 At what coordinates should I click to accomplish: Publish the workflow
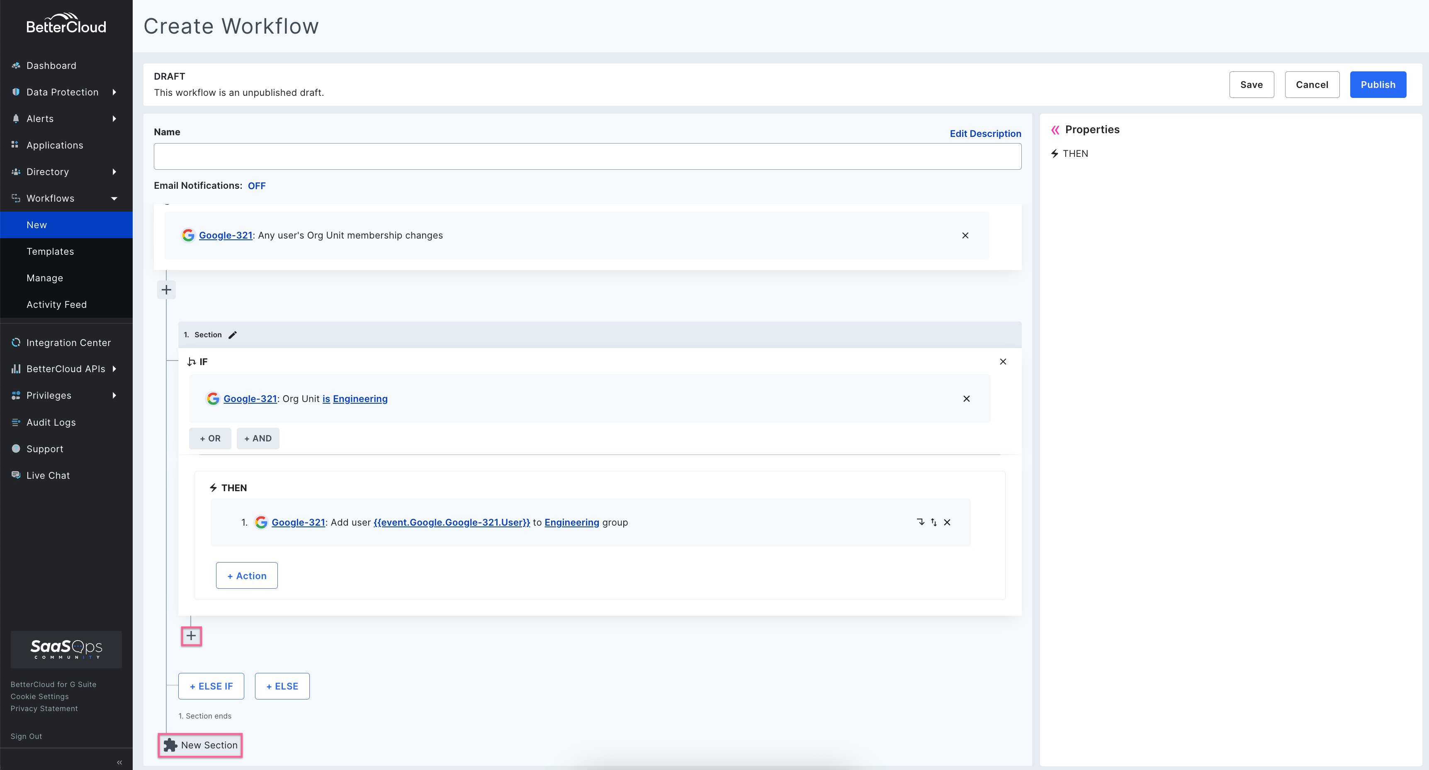pyautogui.click(x=1378, y=84)
